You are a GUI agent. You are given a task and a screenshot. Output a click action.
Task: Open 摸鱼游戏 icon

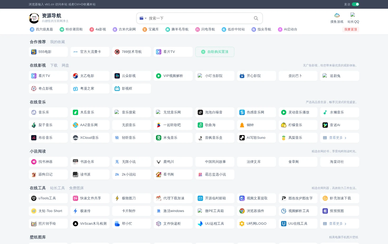coord(337,15)
